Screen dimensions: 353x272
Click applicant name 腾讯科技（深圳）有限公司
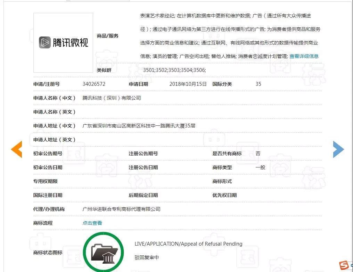(x=112, y=98)
